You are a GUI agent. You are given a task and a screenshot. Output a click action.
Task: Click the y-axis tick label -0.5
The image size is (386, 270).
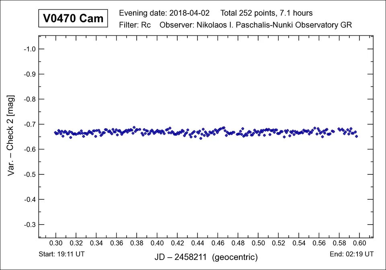coord(30,174)
